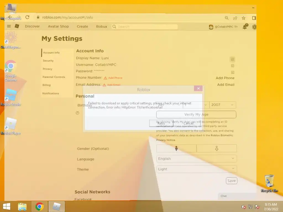Open Robux balance hexagon icon
The width and height of the screenshot is (283, 212).
coord(254,27)
